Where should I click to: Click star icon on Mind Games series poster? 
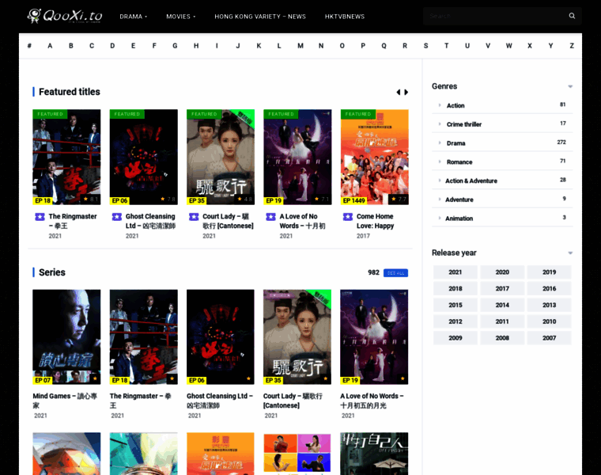[95, 379]
